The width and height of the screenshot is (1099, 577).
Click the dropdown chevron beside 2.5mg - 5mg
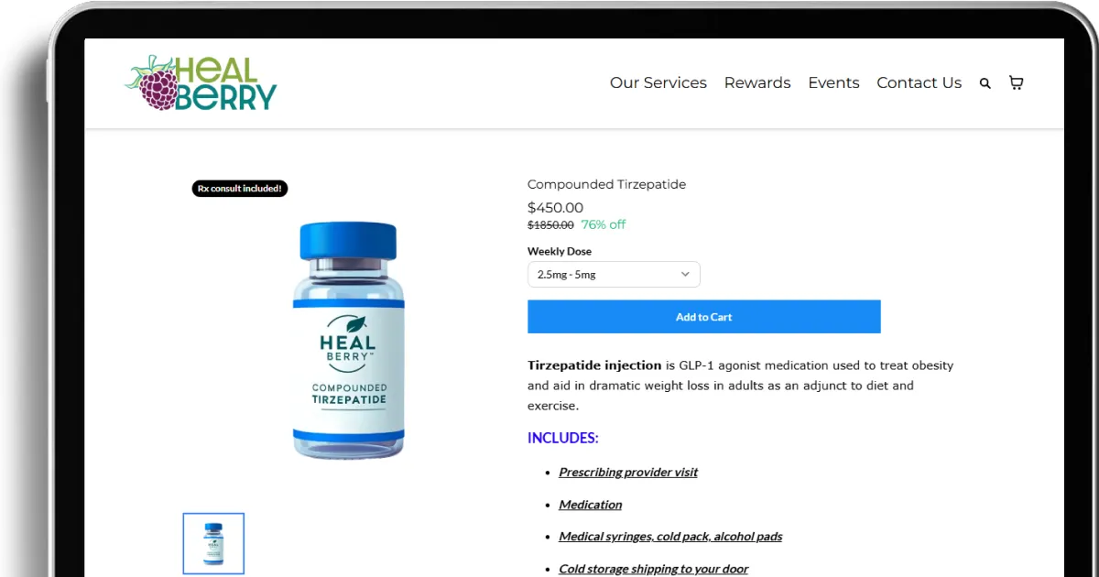[685, 275]
